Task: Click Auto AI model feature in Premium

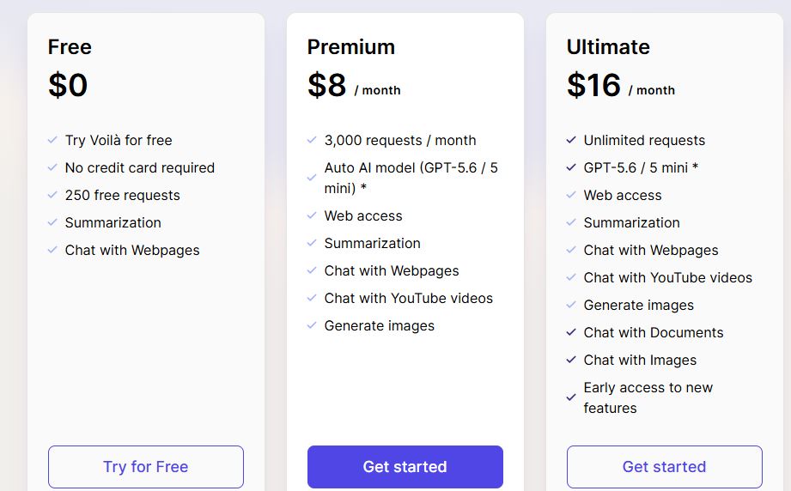Action: [x=411, y=178]
